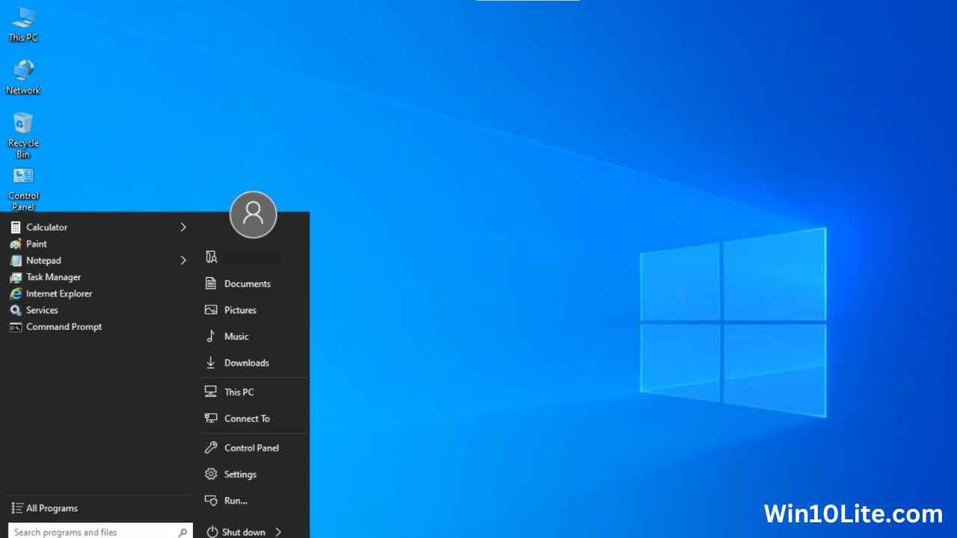
Task: Click the user account avatar
Action: click(x=253, y=214)
